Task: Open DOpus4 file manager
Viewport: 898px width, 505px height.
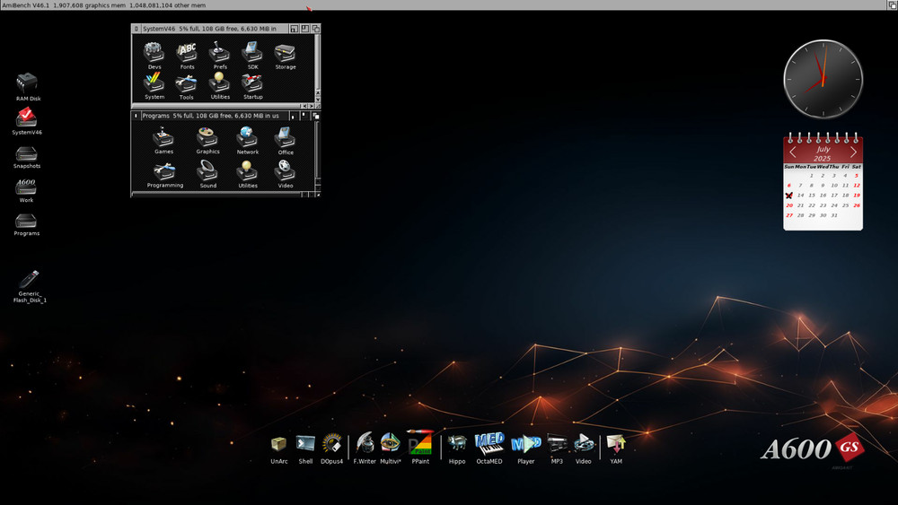Action: click(332, 443)
